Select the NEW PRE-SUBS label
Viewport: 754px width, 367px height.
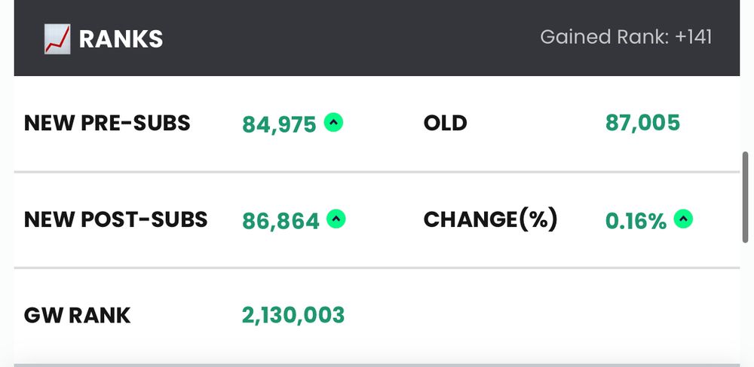pos(107,123)
